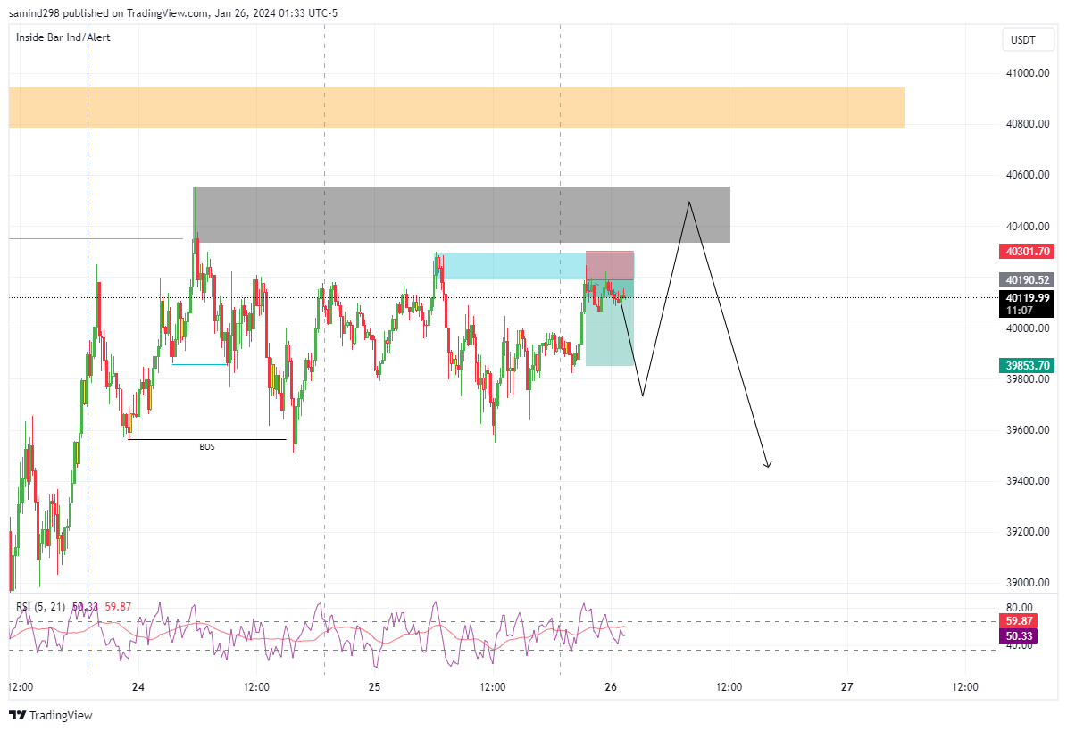Select the arrowhead of the projected price path
Viewport: 1067px width, 731px height.
pos(768,465)
